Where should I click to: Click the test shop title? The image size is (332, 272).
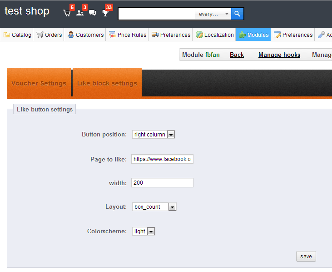27,11
